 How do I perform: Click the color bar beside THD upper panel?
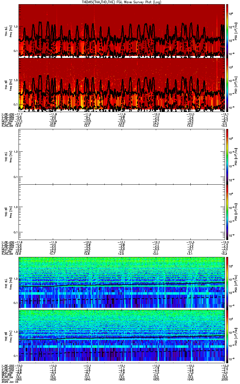point(227,156)
